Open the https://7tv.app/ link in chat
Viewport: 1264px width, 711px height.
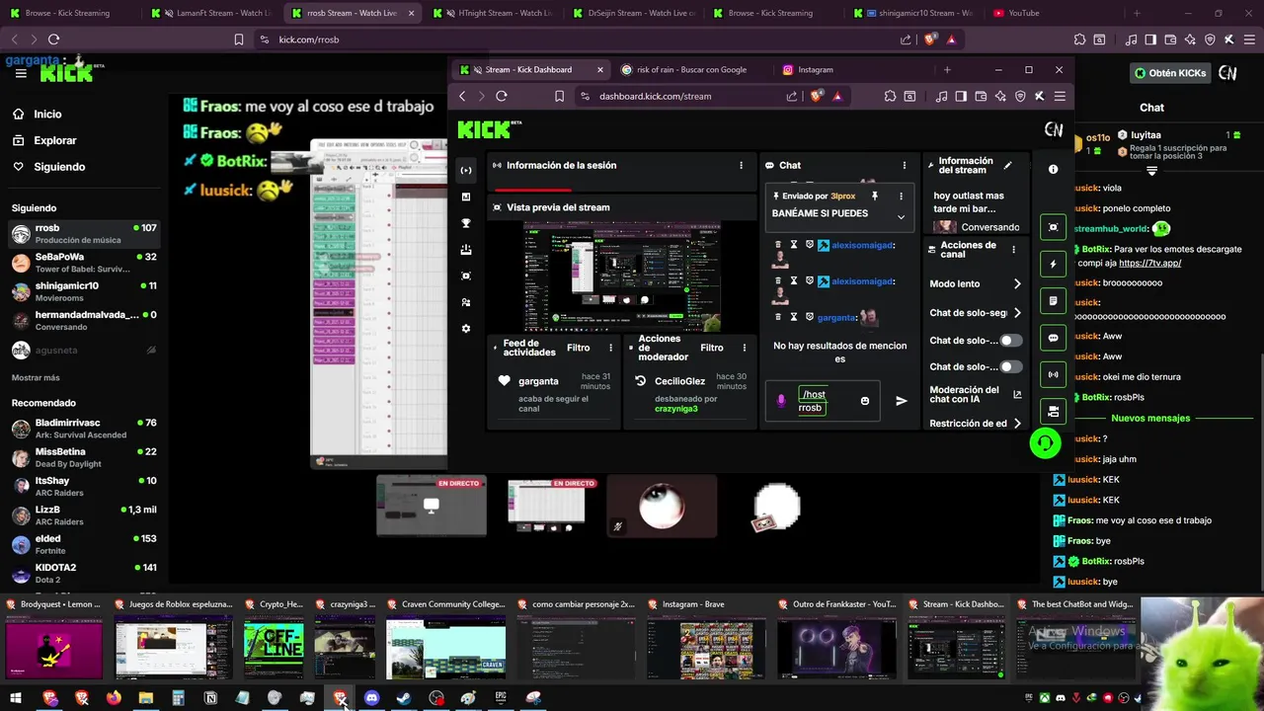click(1149, 263)
